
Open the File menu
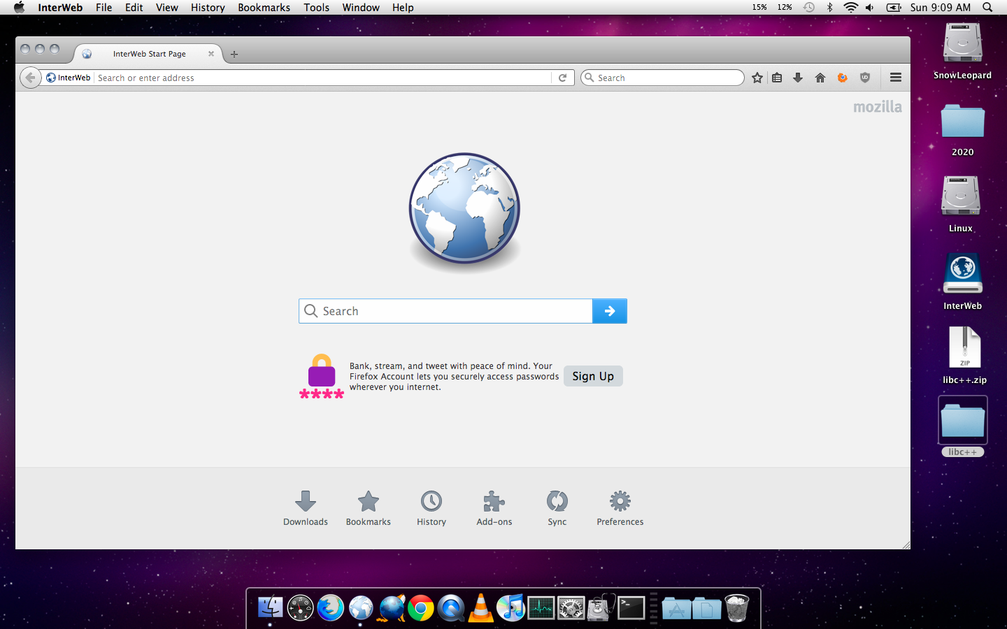click(103, 8)
